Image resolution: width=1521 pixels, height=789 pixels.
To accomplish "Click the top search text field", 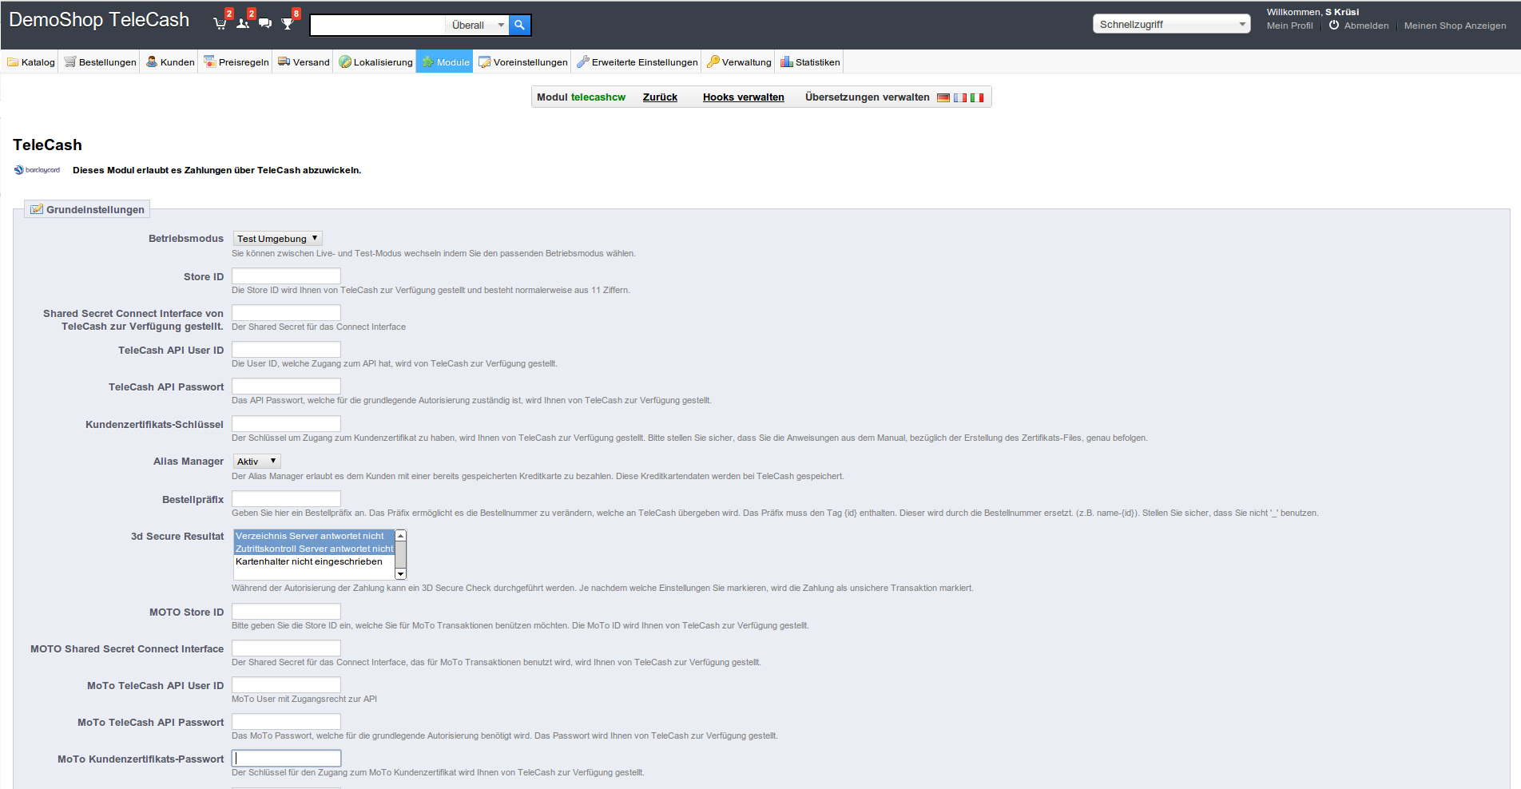I will [x=377, y=25].
